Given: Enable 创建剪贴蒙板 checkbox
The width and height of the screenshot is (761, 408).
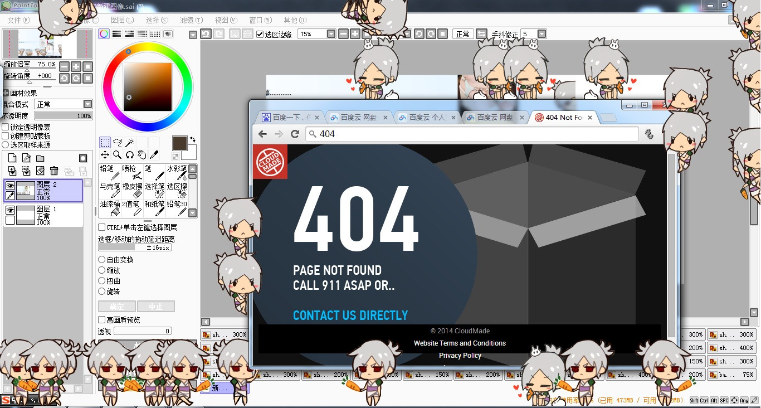Looking at the screenshot, I should click(6, 136).
